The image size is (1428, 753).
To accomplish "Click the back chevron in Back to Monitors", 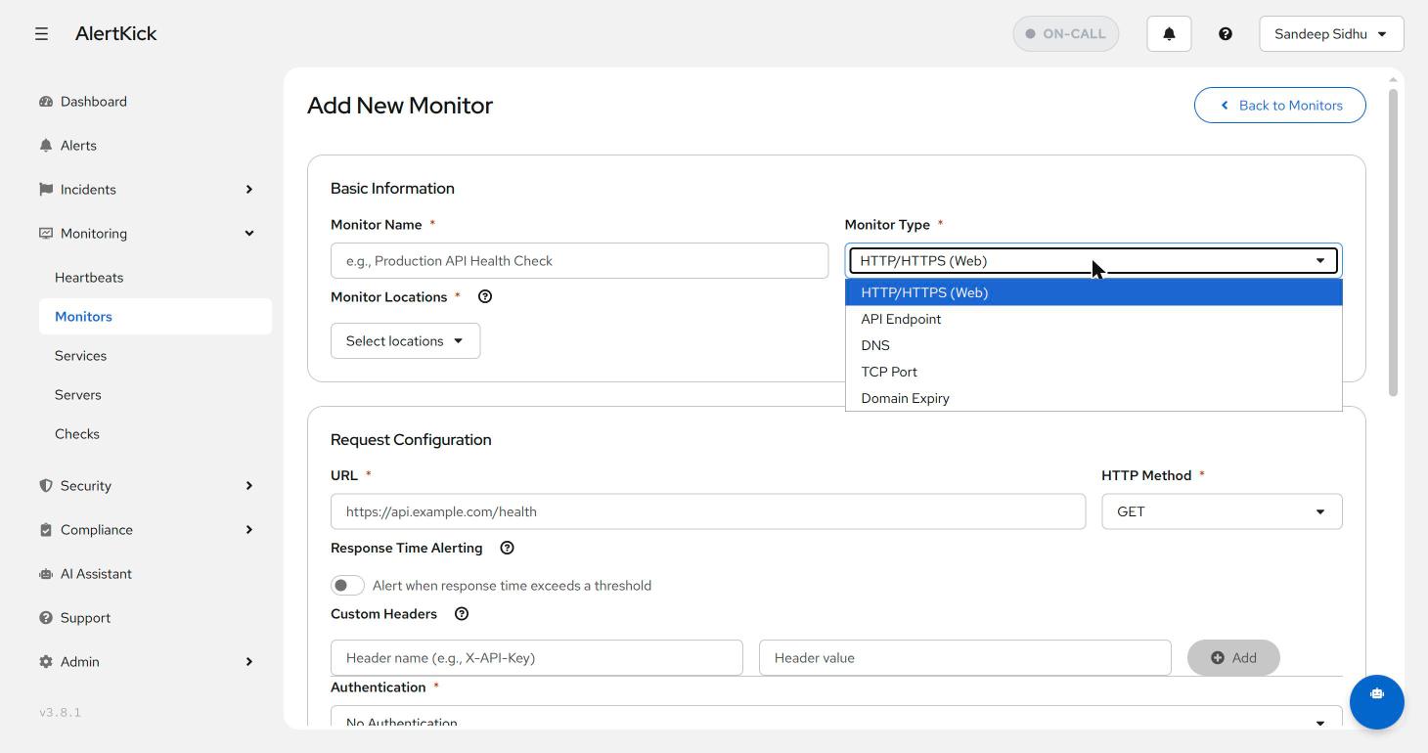I will pyautogui.click(x=1225, y=106).
